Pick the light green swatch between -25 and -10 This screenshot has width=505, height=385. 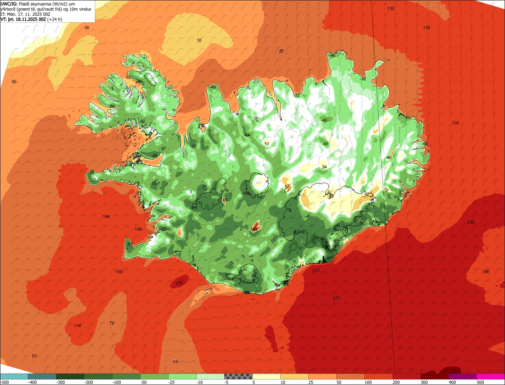point(182,376)
